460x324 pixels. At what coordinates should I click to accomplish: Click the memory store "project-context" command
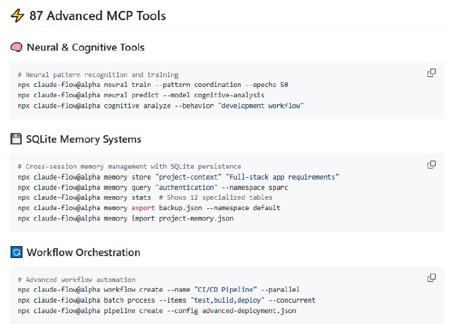(178, 177)
